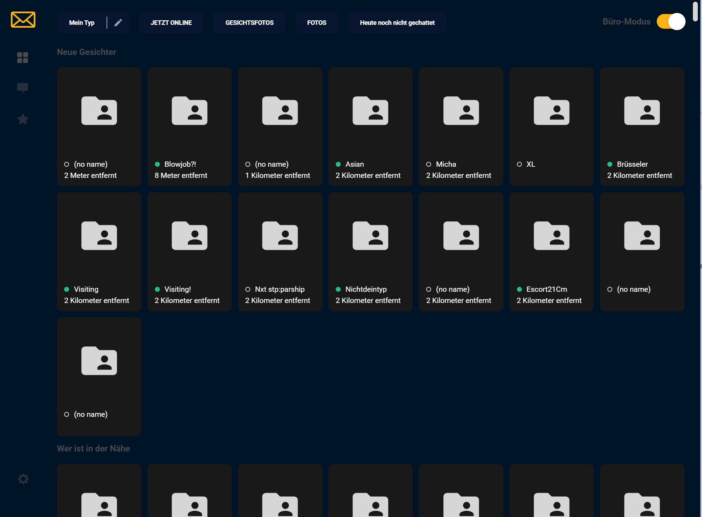Open the grid overview sidebar icon

tap(23, 57)
